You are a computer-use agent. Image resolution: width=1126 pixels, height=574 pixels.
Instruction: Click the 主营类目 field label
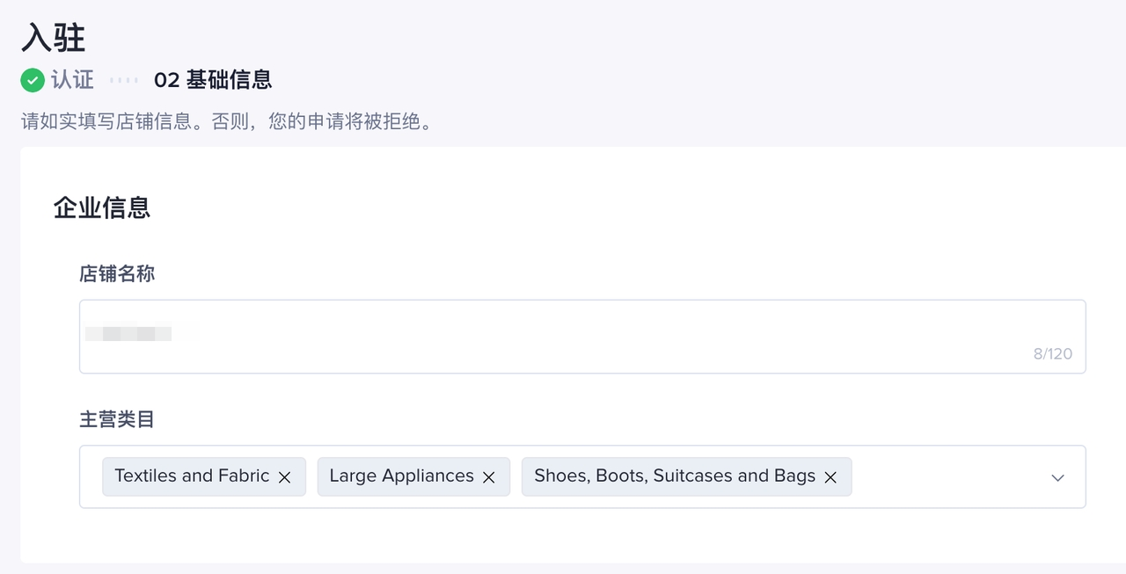click(x=117, y=419)
